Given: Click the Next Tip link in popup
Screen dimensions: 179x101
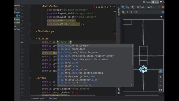Looking at the screenshot, I should pos(88,85).
